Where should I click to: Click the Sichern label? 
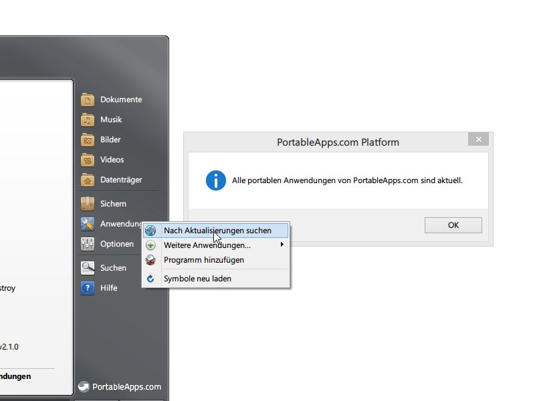pos(113,204)
